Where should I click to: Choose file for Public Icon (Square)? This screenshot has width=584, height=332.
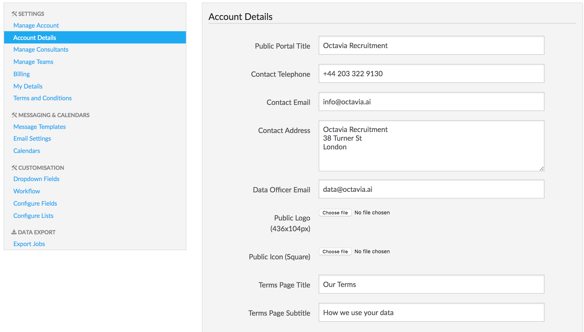tap(335, 251)
